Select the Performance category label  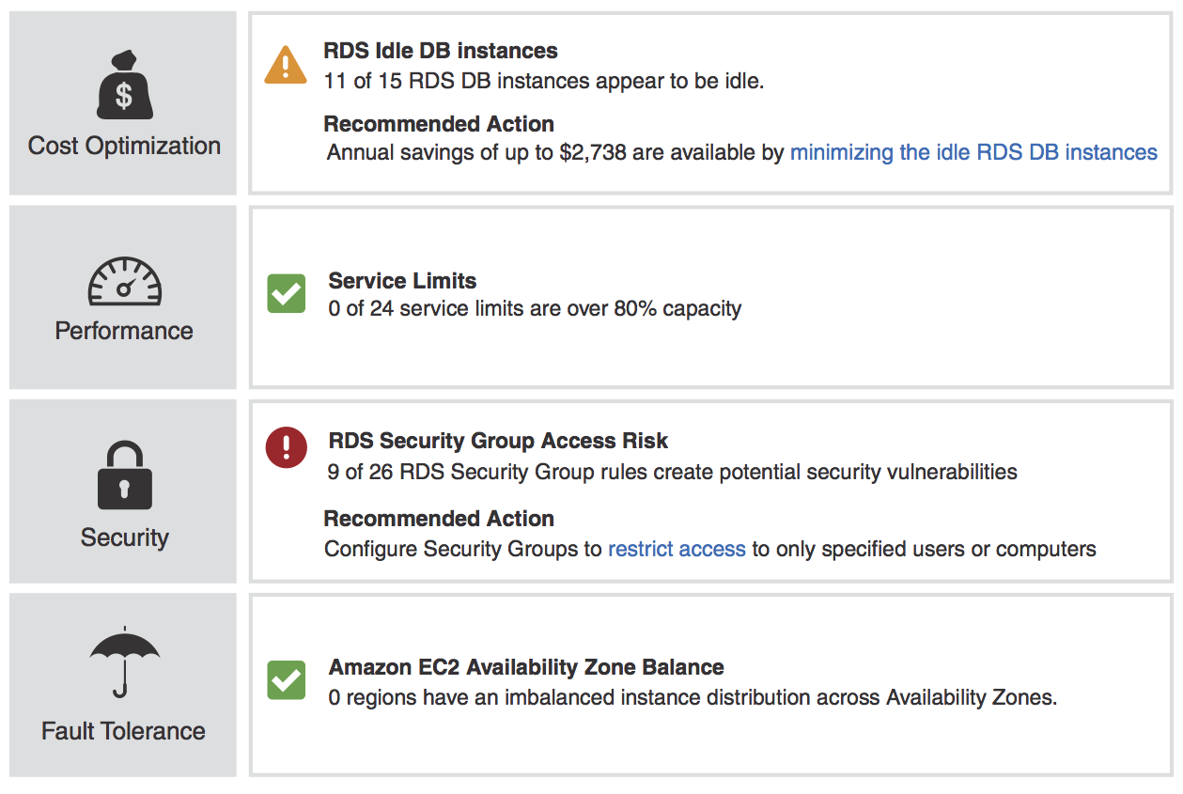tap(124, 331)
